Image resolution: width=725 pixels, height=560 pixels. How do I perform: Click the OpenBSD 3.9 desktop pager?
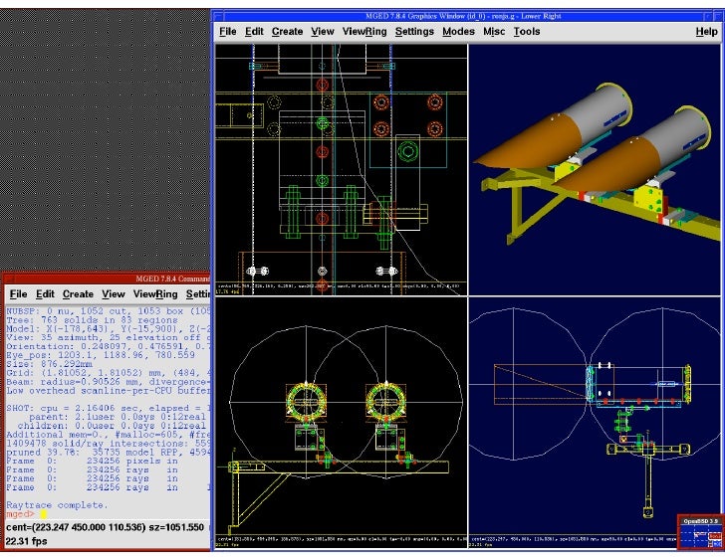click(x=700, y=532)
